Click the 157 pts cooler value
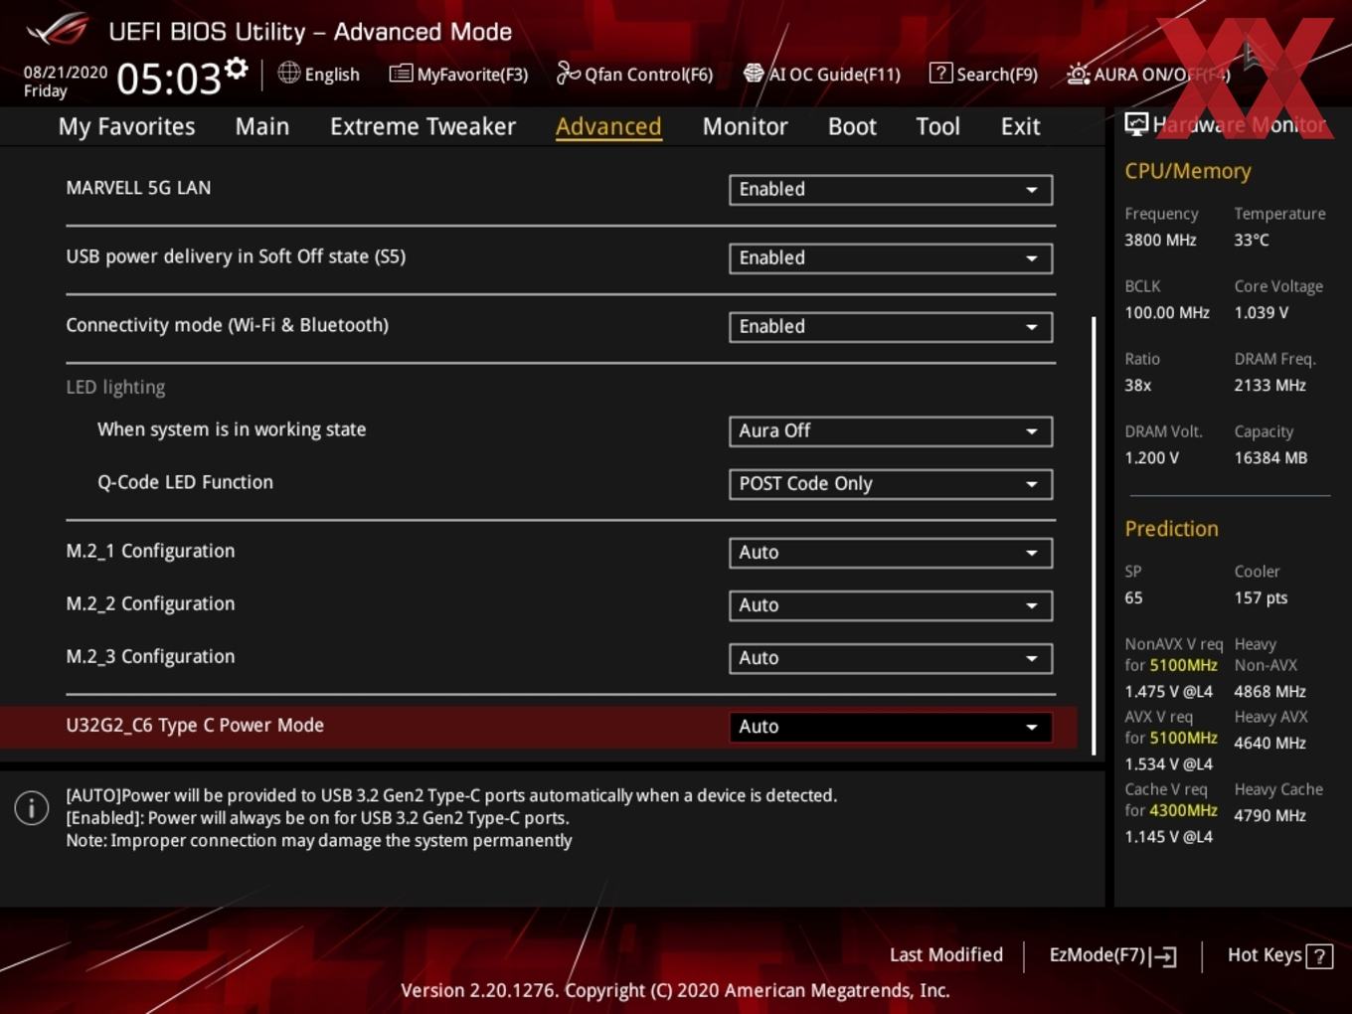 point(1261,597)
